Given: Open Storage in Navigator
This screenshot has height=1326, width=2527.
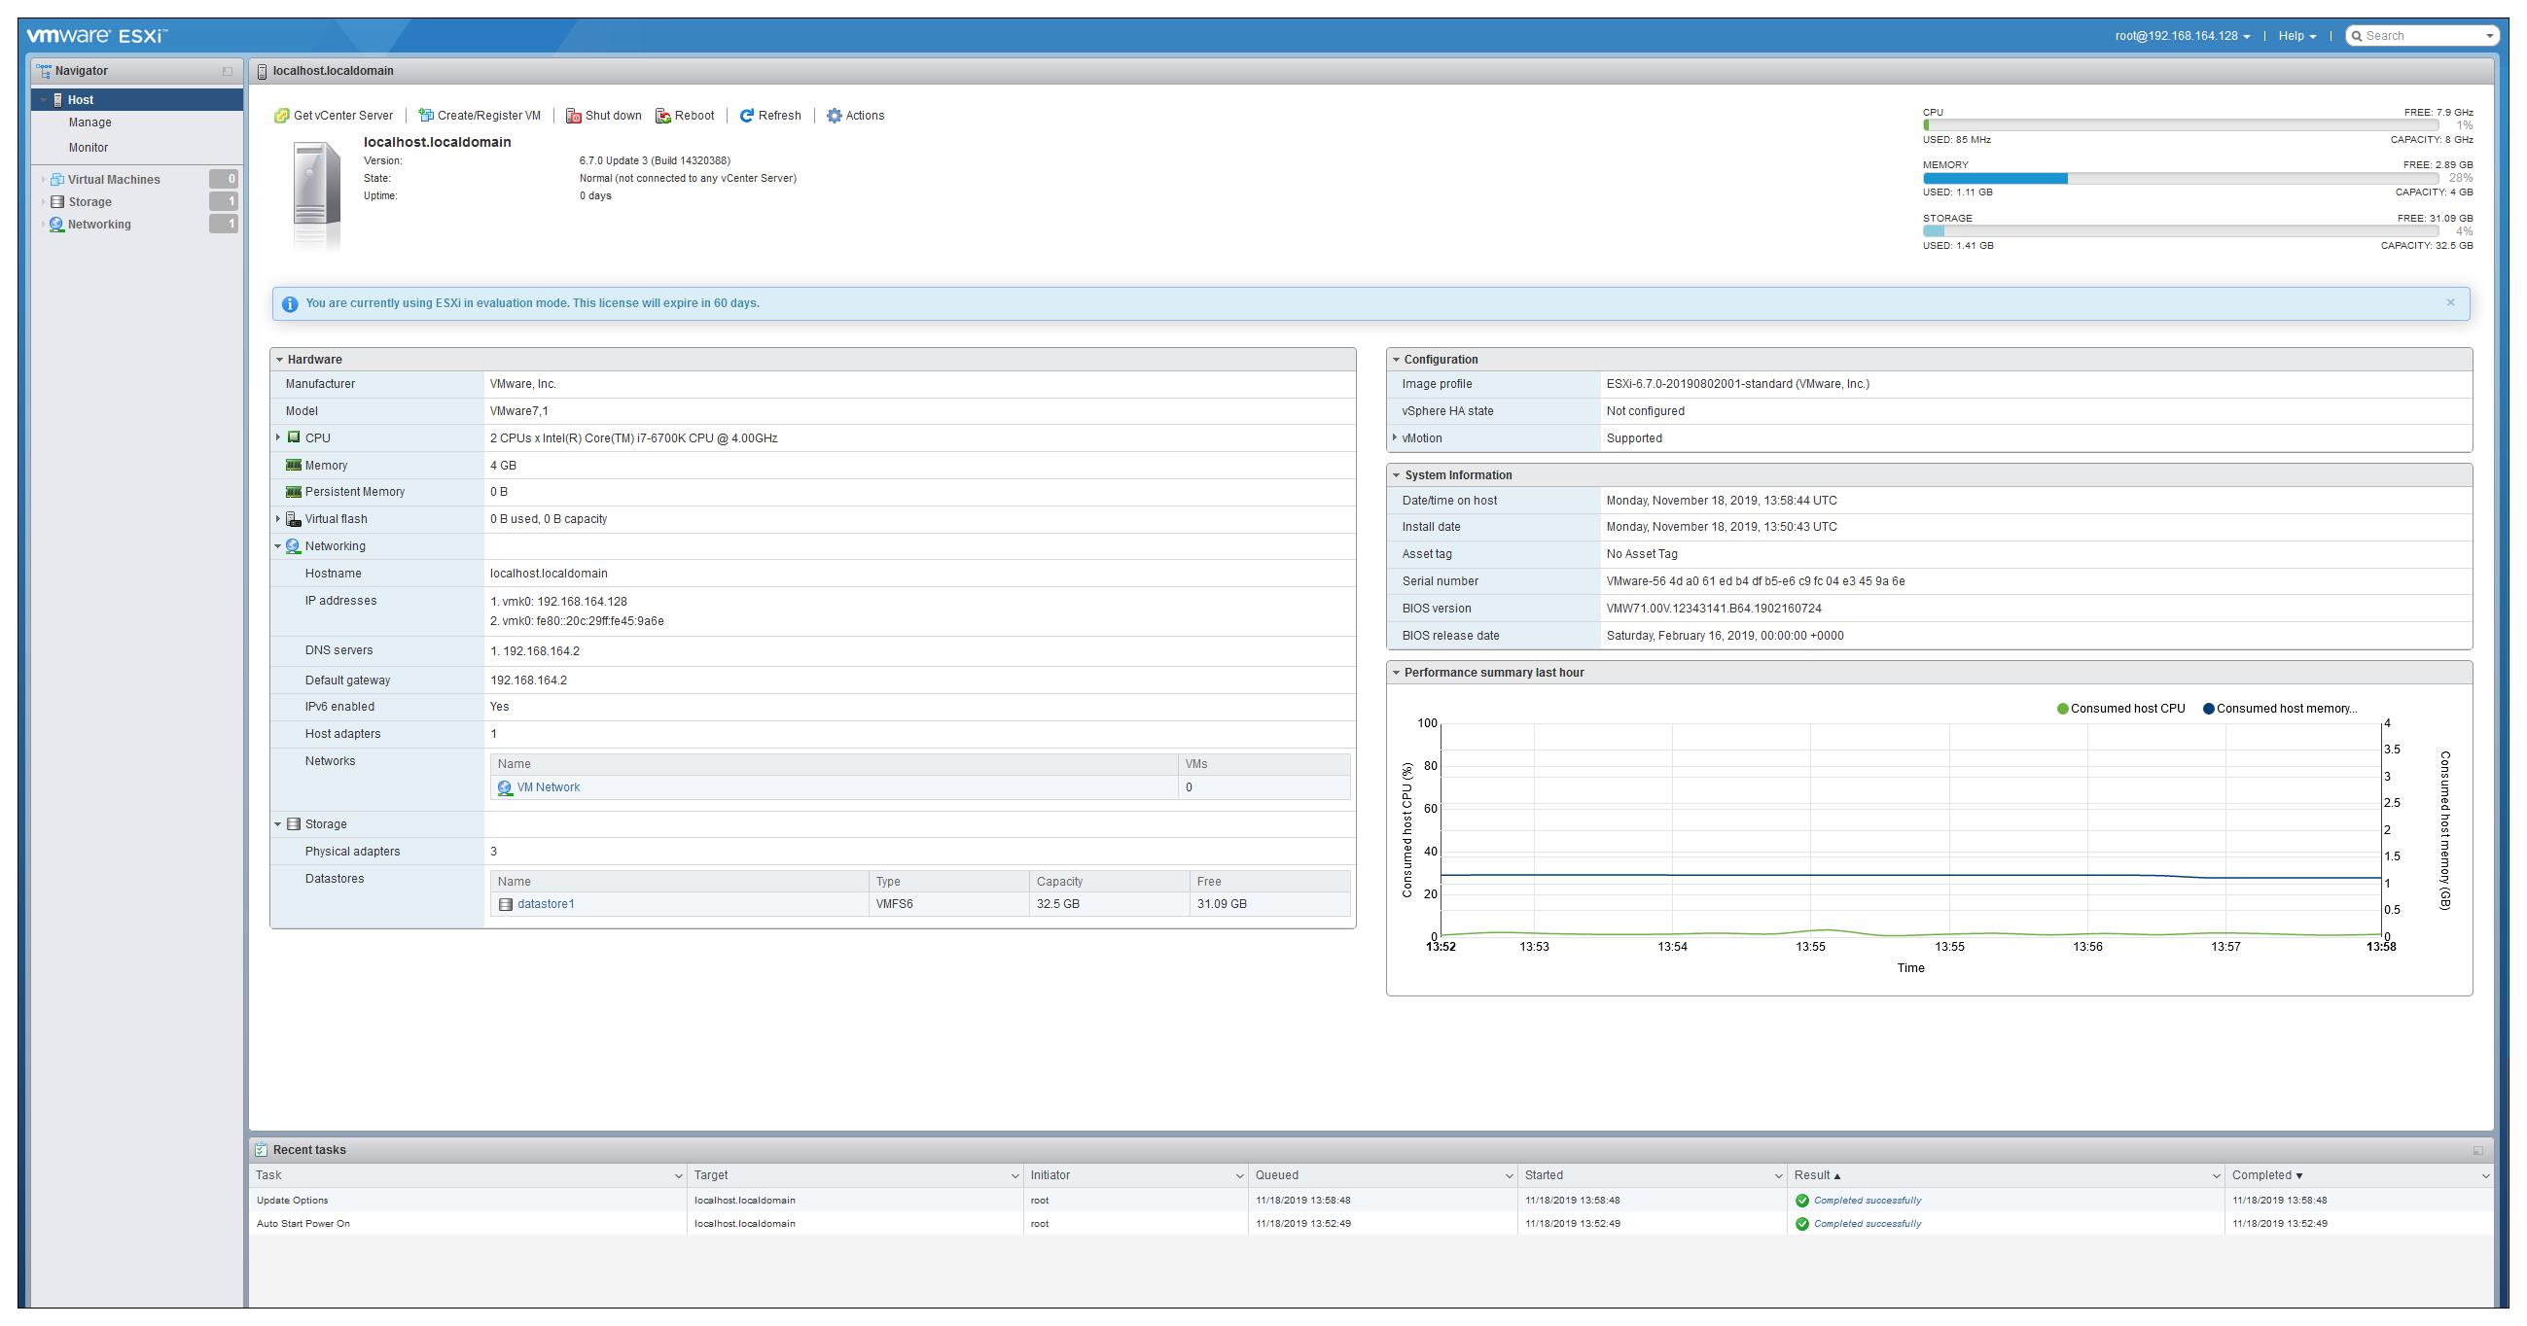Looking at the screenshot, I should 90,202.
